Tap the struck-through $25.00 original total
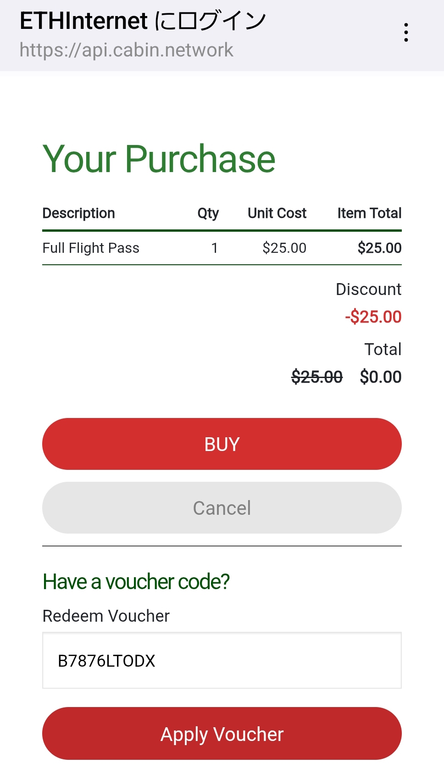444x780 pixels. pos(317,377)
